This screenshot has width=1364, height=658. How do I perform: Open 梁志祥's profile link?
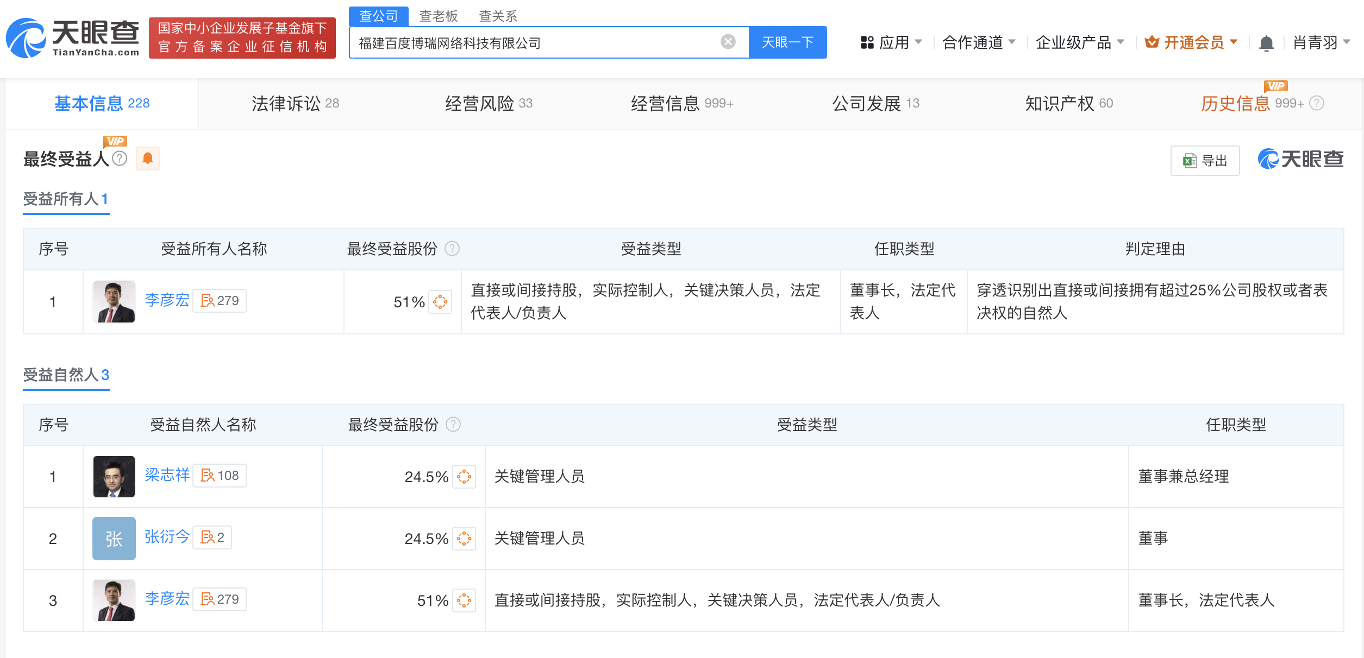pyautogui.click(x=167, y=475)
